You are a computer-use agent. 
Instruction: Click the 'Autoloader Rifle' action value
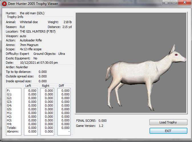coord(31,40)
